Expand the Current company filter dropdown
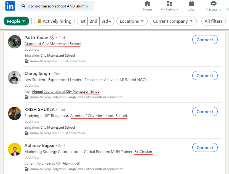The height and width of the screenshot is (174, 229). pos(173,21)
